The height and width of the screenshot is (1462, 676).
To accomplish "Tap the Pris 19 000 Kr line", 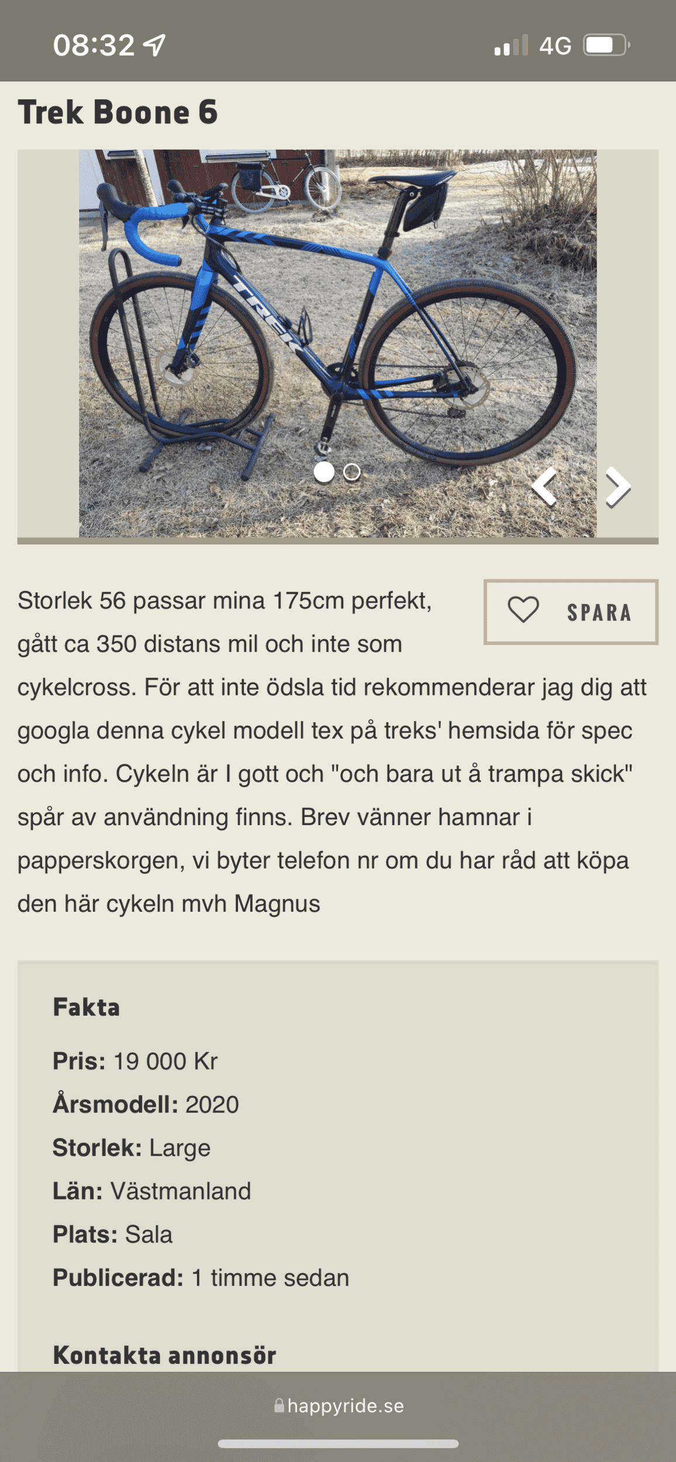I will click(135, 1061).
